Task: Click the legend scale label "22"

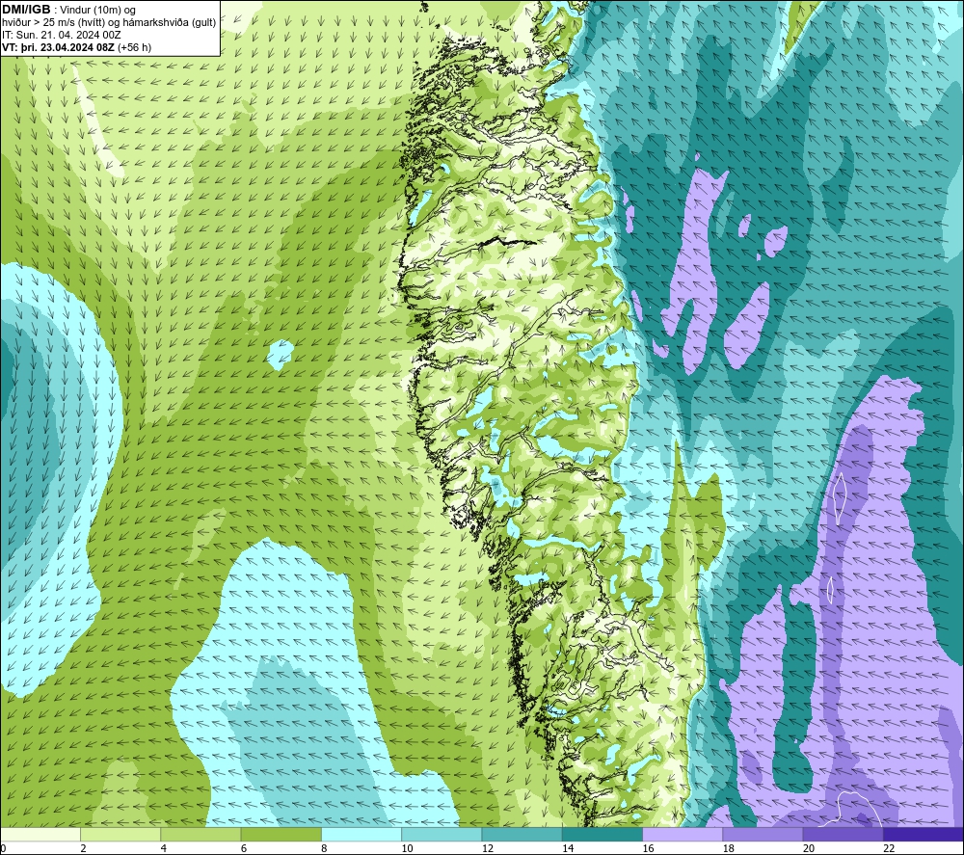Action: tap(889, 848)
